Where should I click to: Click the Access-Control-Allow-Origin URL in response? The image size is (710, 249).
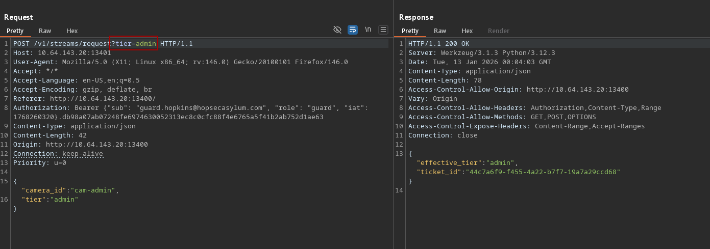click(x=577, y=90)
